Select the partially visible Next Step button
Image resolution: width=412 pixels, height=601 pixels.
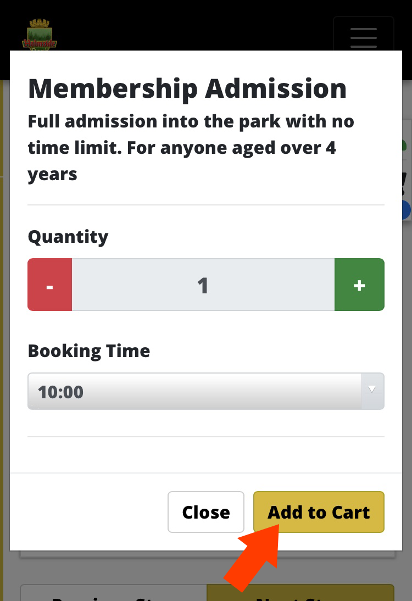pos(300,593)
